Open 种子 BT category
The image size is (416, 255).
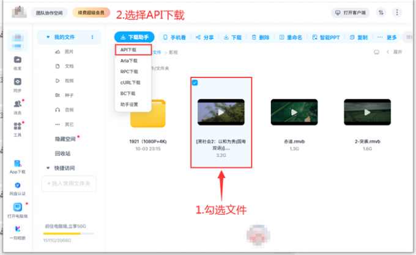(x=64, y=95)
